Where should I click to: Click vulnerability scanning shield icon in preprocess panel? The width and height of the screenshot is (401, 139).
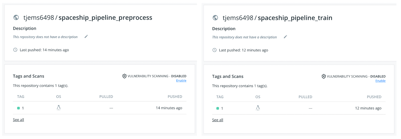coord(124,76)
